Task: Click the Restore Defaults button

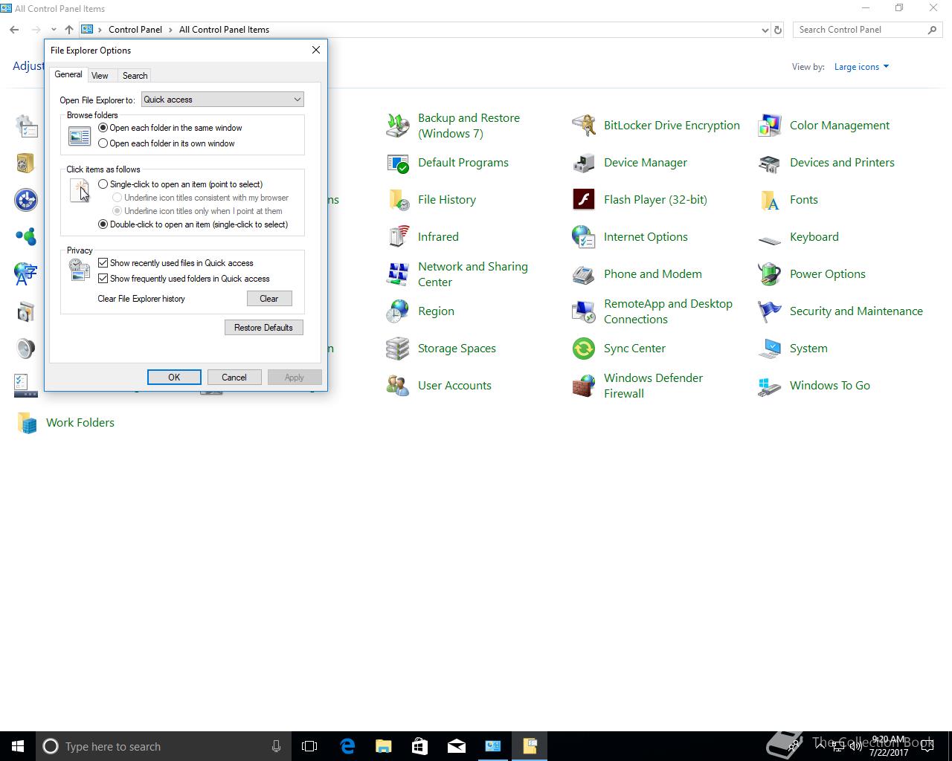Action: (x=264, y=328)
